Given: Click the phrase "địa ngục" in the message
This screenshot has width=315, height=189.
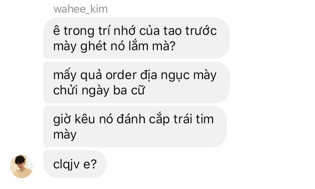Looking at the screenshot, I should click(x=165, y=76).
